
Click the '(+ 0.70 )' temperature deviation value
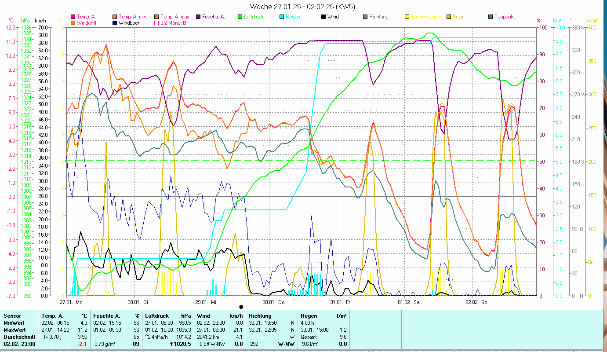(54, 337)
